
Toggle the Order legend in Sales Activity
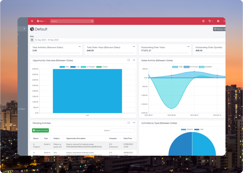177,67
